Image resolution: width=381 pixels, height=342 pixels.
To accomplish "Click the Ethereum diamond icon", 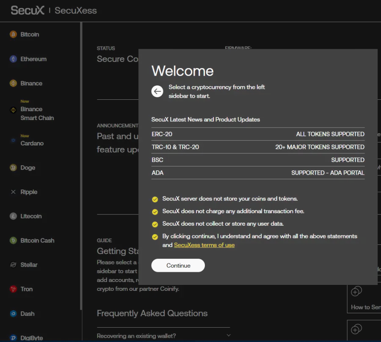I will [x=13, y=59].
